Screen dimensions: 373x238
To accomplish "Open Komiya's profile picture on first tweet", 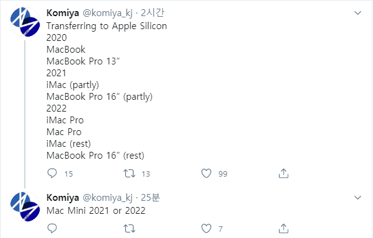I will pyautogui.click(x=25, y=22).
